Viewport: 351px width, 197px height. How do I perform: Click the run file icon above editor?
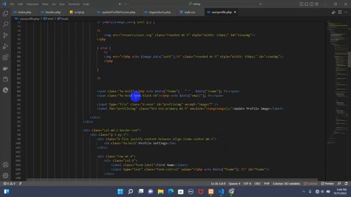coord(333,12)
